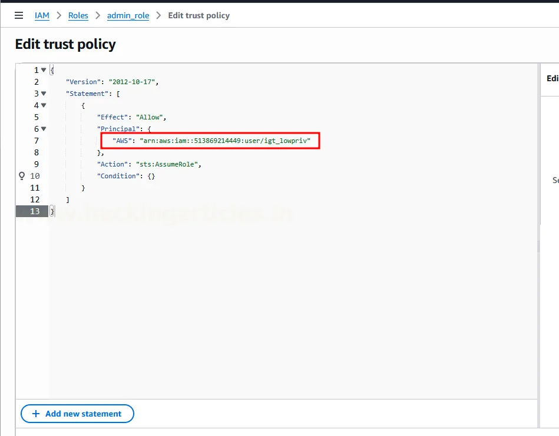Click line number 2 in the editor gutter
Image resolution: width=559 pixels, height=436 pixels.
point(37,82)
